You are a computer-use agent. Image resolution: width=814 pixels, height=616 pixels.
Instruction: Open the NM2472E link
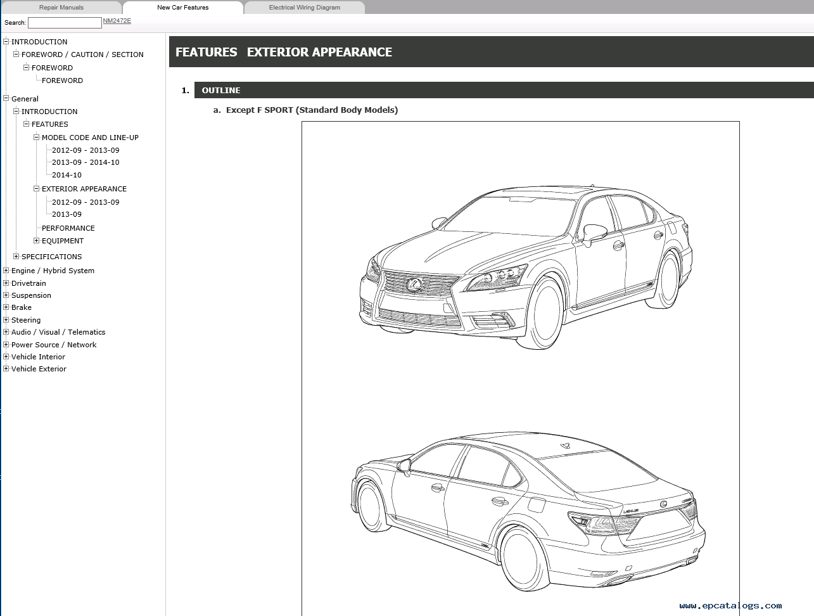[x=117, y=21]
